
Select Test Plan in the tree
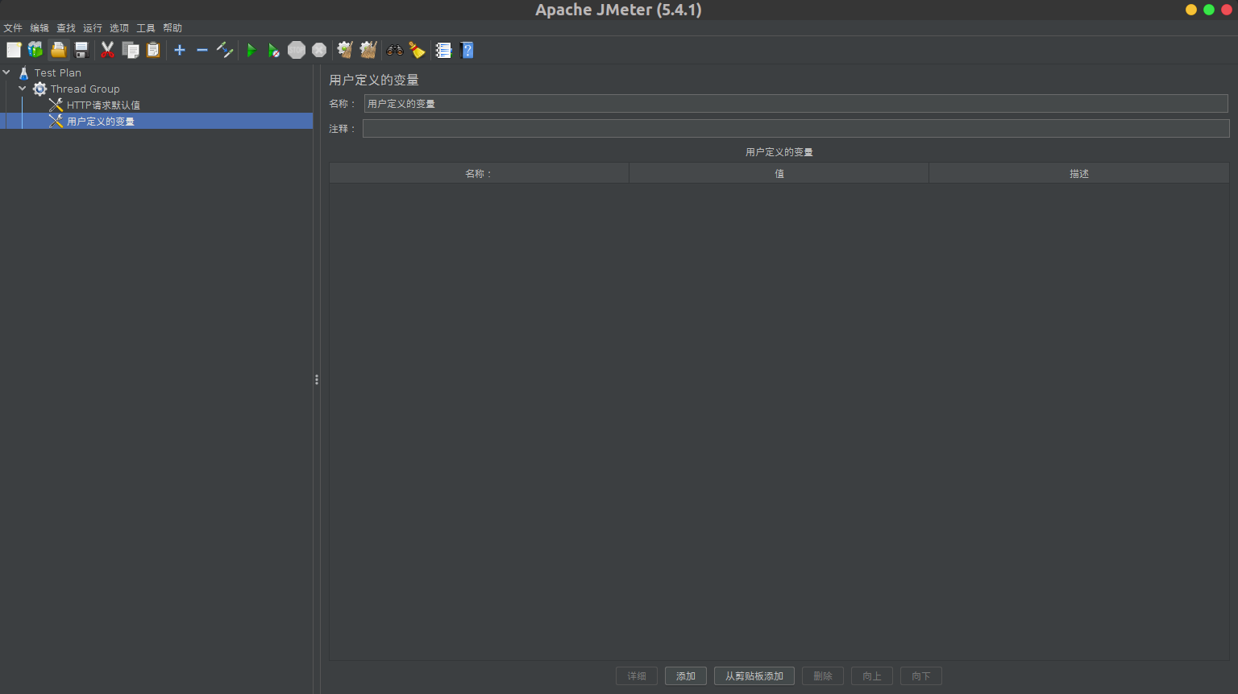point(58,72)
